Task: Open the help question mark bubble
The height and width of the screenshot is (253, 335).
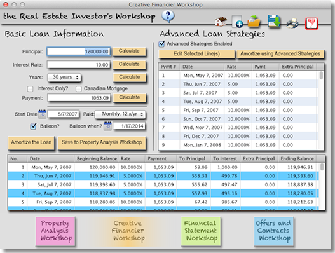Action: click(x=168, y=17)
